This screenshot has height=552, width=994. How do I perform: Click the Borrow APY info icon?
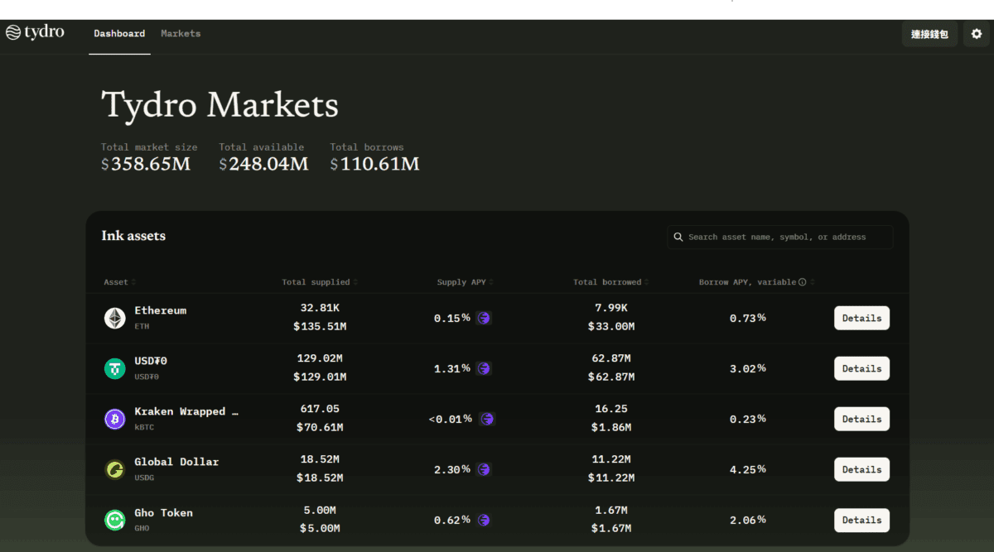(802, 282)
